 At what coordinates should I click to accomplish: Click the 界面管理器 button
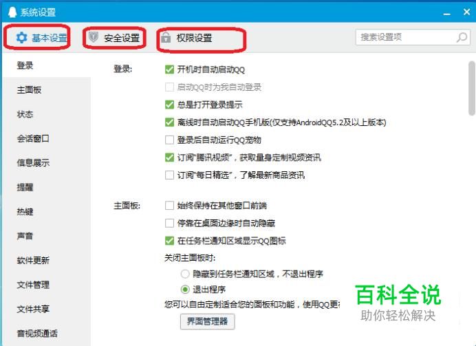click(207, 321)
